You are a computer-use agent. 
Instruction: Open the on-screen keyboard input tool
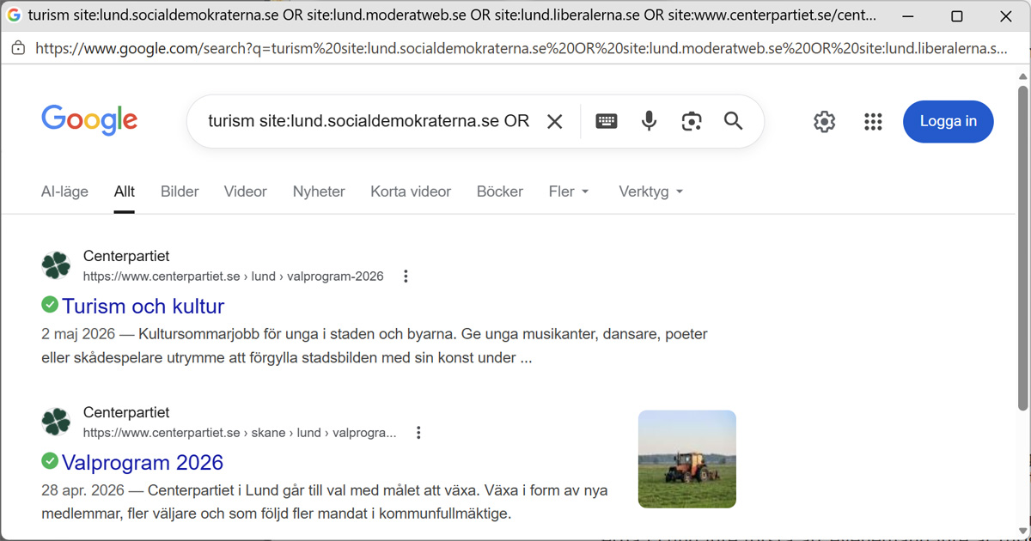click(x=607, y=122)
